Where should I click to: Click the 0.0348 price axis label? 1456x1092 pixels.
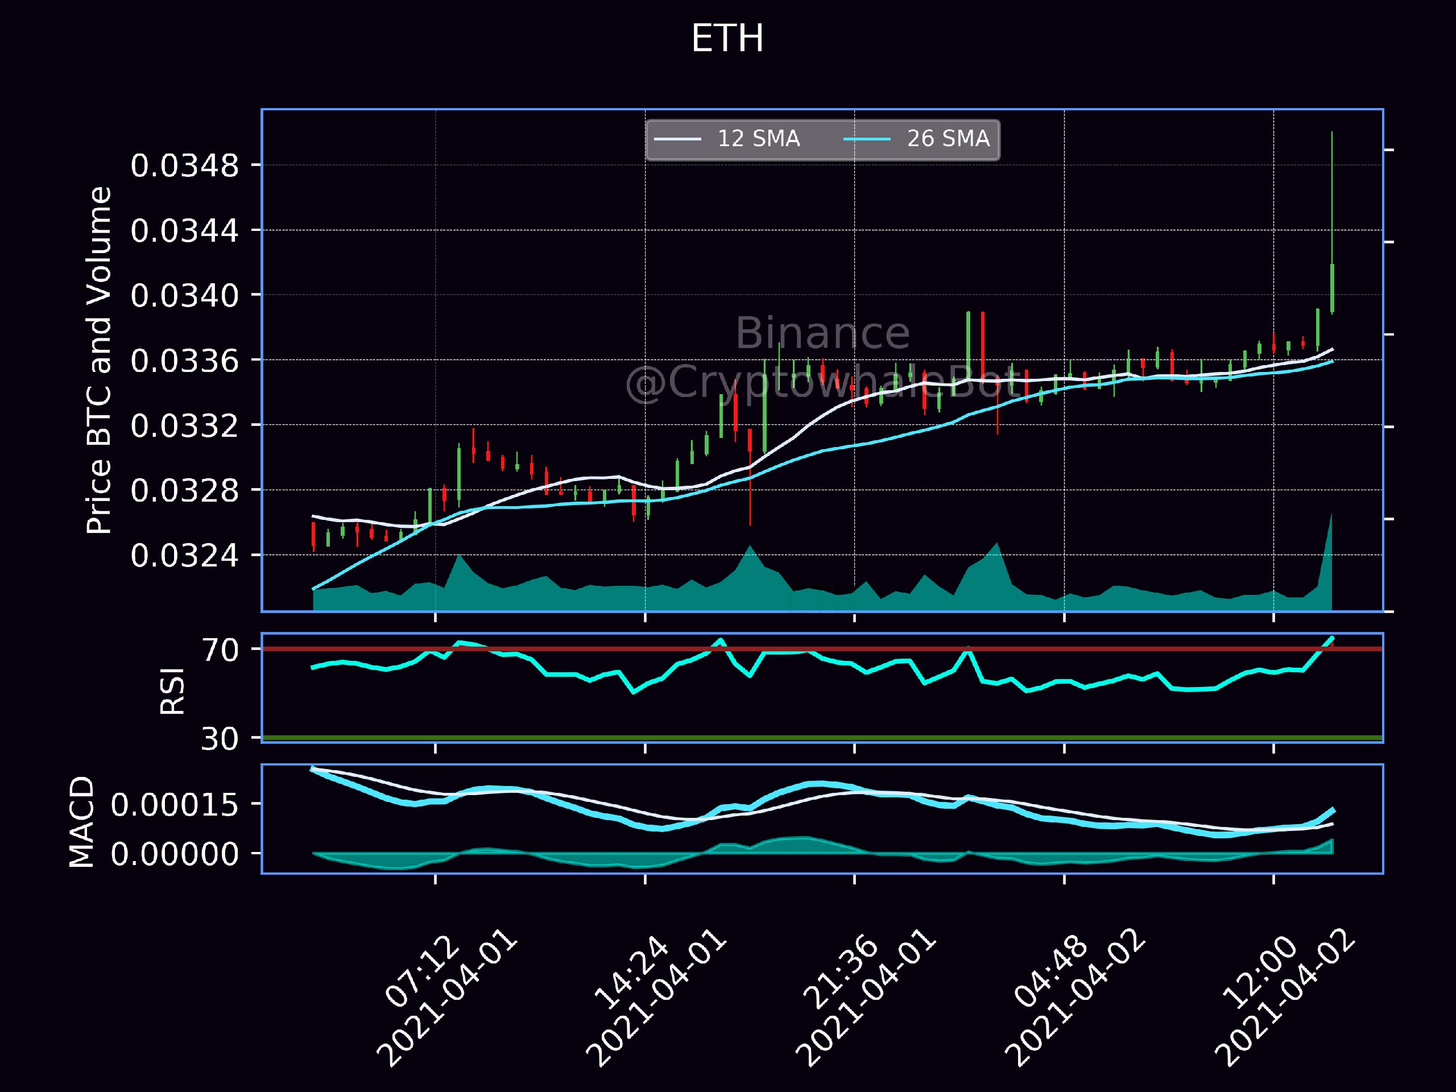point(184,165)
